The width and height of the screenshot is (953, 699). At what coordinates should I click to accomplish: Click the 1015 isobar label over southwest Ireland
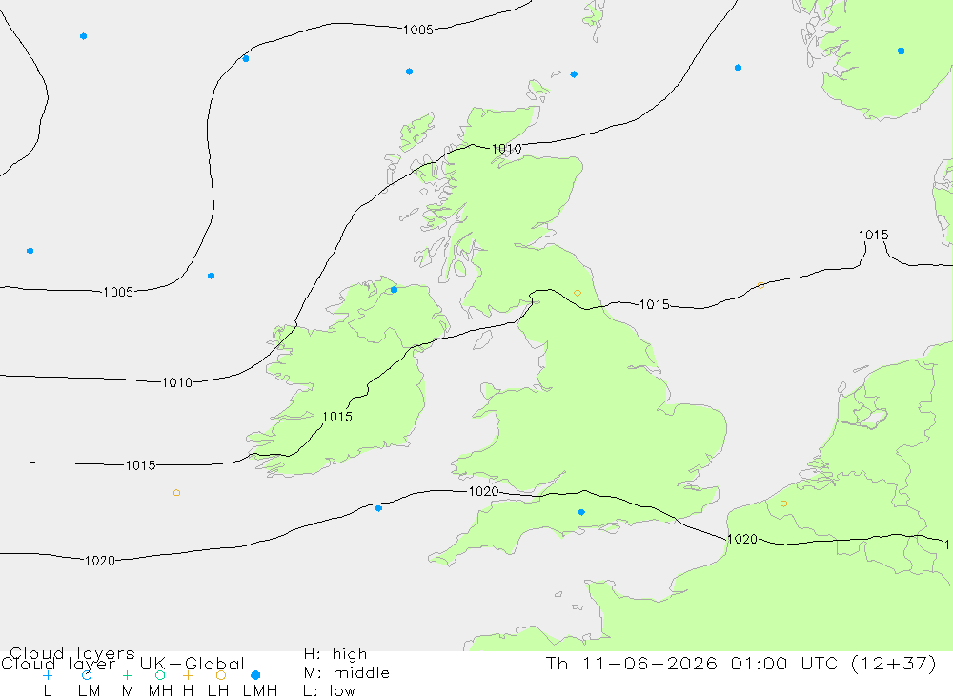point(337,417)
